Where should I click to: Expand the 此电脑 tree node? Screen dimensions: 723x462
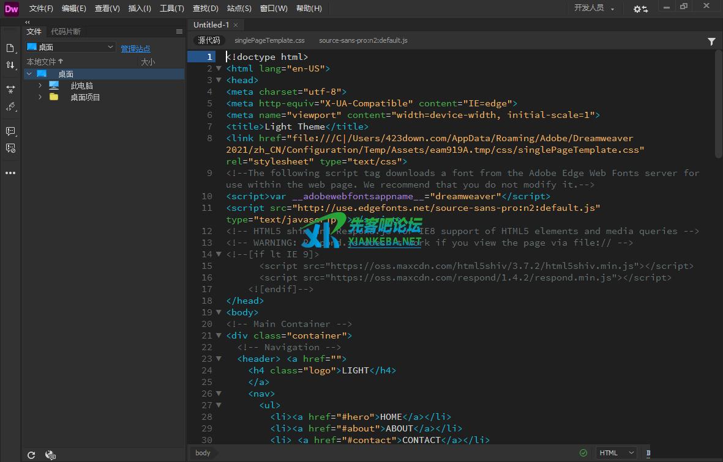tap(40, 86)
